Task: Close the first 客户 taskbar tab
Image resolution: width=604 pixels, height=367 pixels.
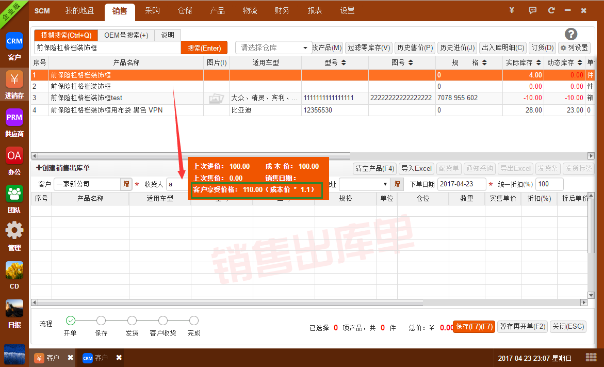Action: [71, 358]
